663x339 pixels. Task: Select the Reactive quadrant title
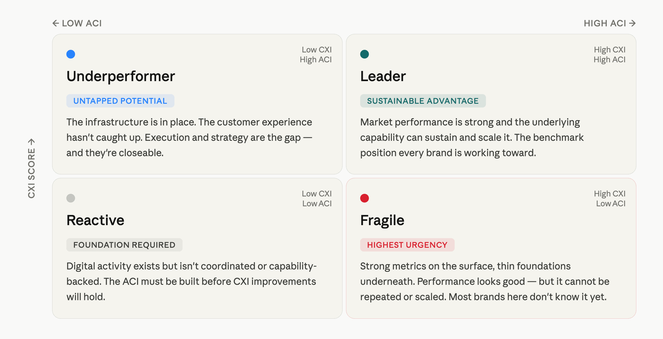pyautogui.click(x=95, y=220)
